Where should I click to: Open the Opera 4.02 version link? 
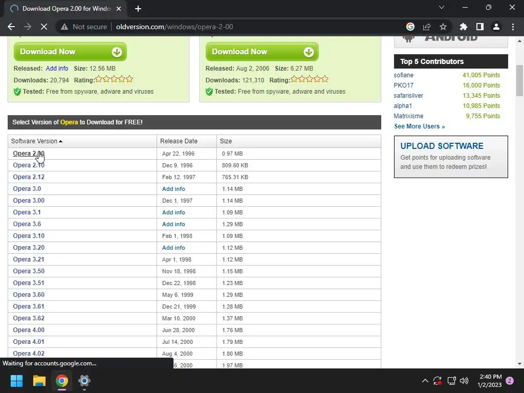pos(29,353)
